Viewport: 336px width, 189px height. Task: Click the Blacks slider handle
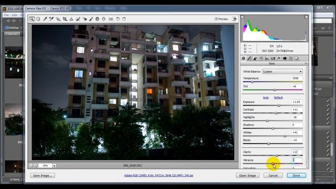coord(268,144)
